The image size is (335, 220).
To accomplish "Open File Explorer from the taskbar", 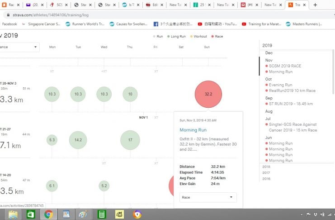I will [x=13, y=215].
